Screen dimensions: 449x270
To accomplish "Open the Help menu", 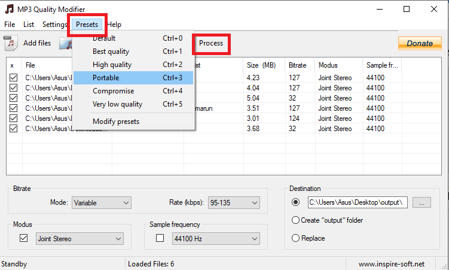I will [114, 25].
